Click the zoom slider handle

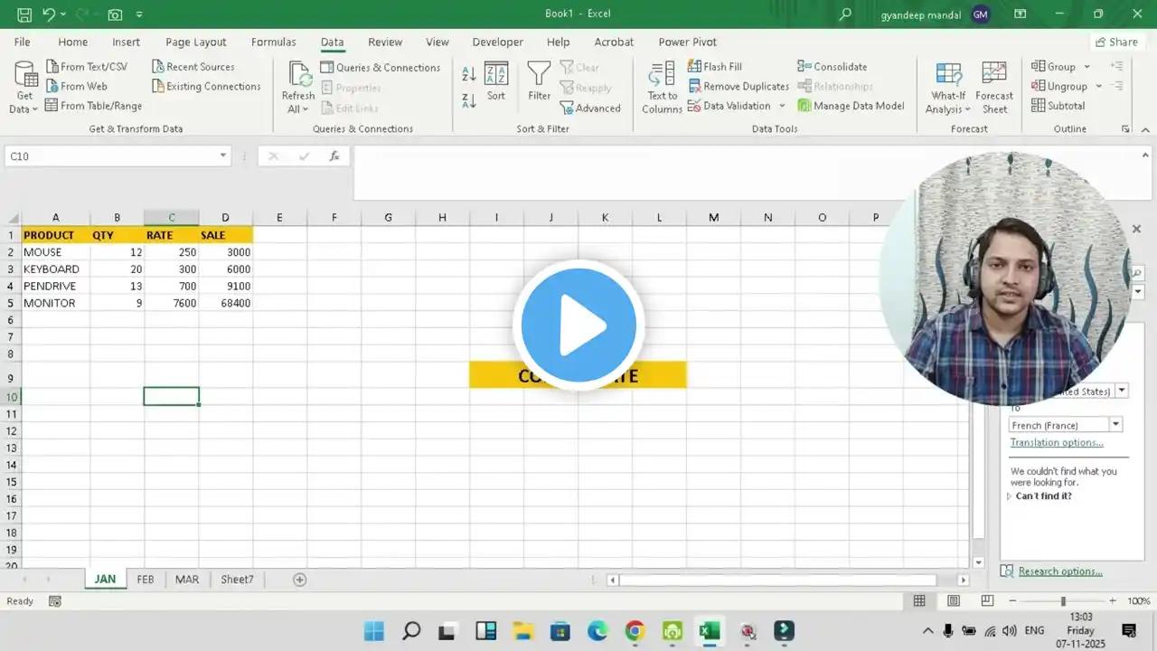(1063, 601)
